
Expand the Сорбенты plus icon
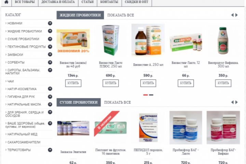click(x=50, y=62)
